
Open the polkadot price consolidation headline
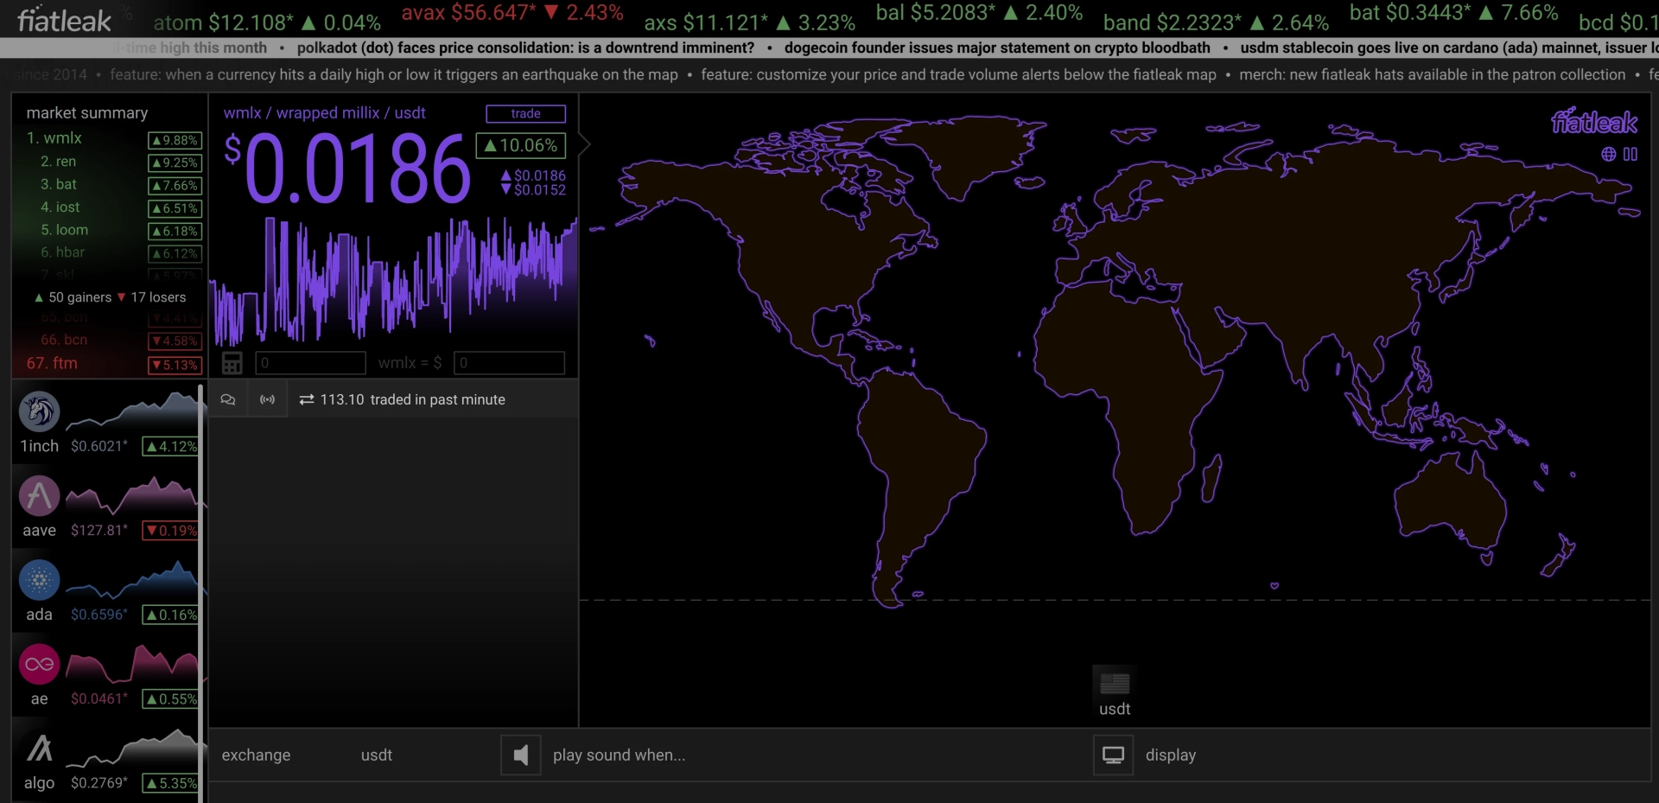pyautogui.click(x=525, y=48)
